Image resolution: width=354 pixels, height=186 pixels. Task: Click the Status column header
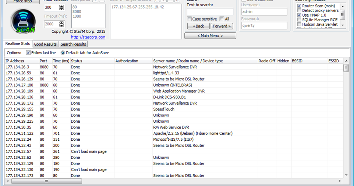tap(93, 61)
